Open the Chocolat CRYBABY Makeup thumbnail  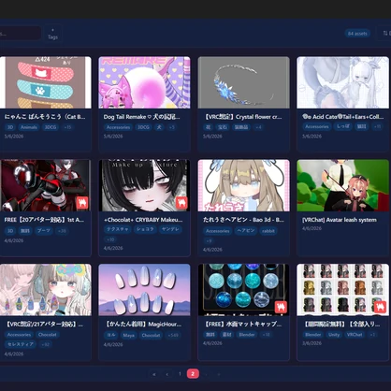click(x=144, y=185)
